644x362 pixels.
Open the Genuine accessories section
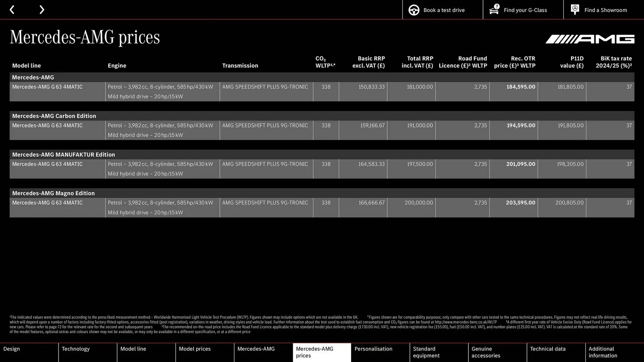point(485,352)
